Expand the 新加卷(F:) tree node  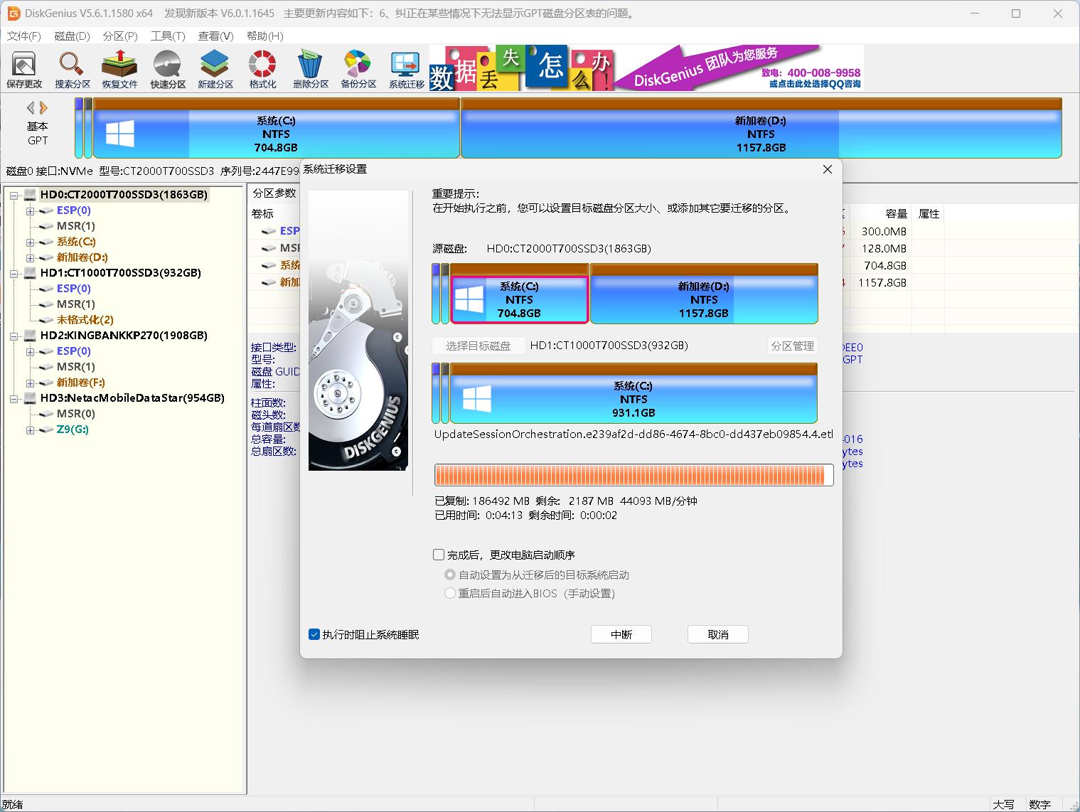point(30,383)
